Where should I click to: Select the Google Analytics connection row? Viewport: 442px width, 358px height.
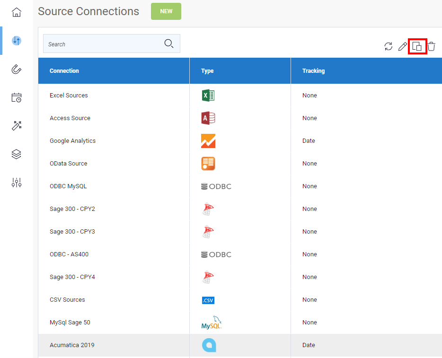pyautogui.click(x=240, y=140)
